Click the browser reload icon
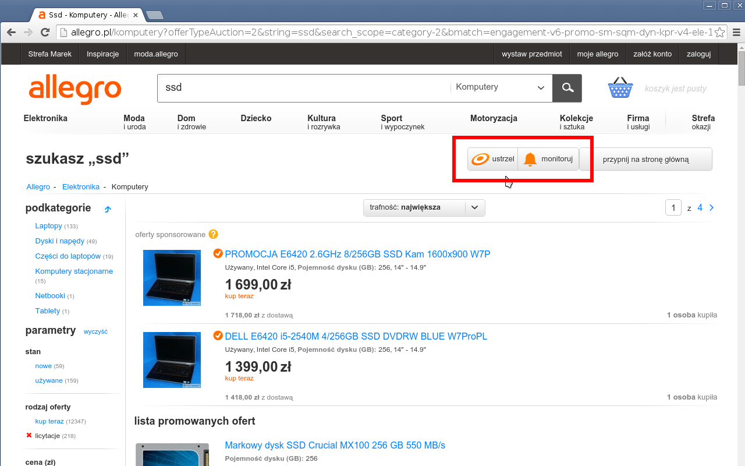 [x=45, y=32]
